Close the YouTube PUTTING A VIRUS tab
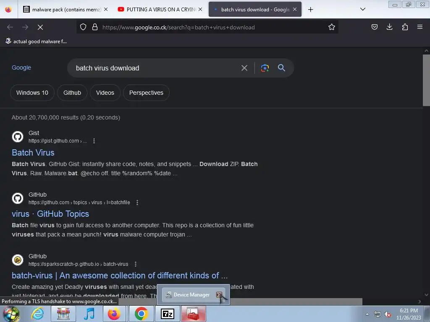This screenshot has width=430, height=322. pos(200,9)
